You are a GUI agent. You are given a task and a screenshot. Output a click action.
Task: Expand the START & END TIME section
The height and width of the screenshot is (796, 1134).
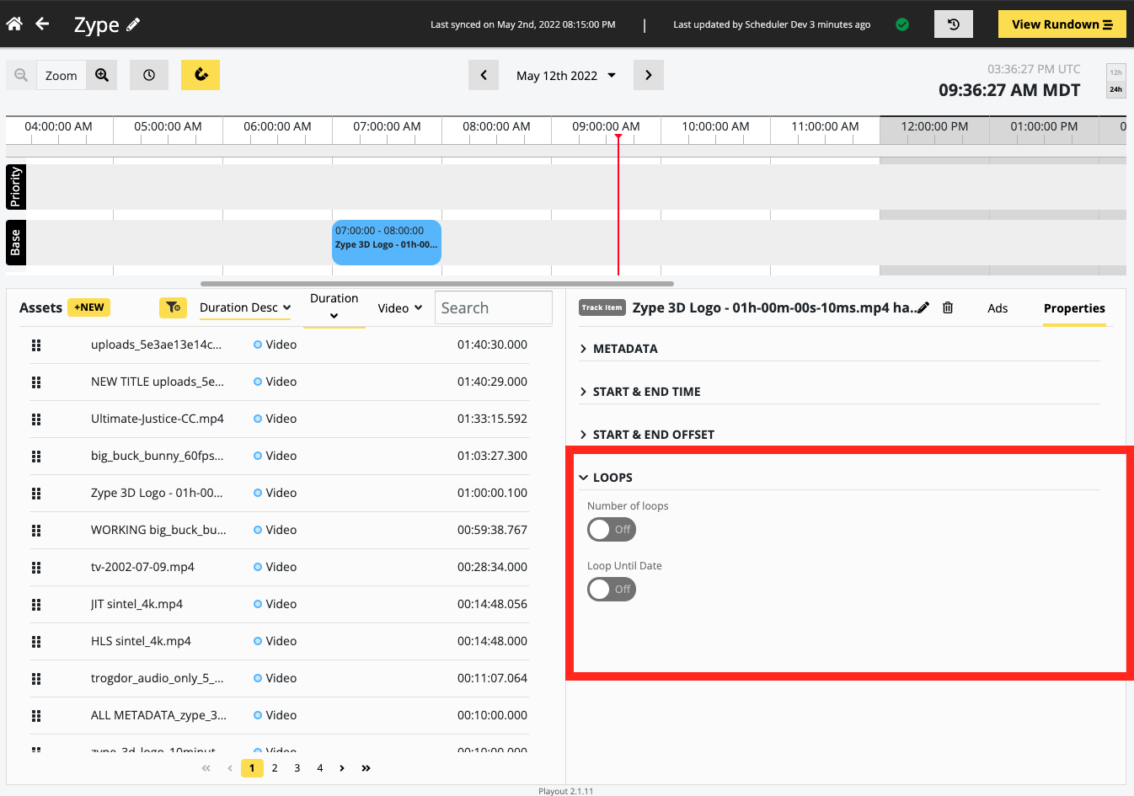(x=646, y=392)
